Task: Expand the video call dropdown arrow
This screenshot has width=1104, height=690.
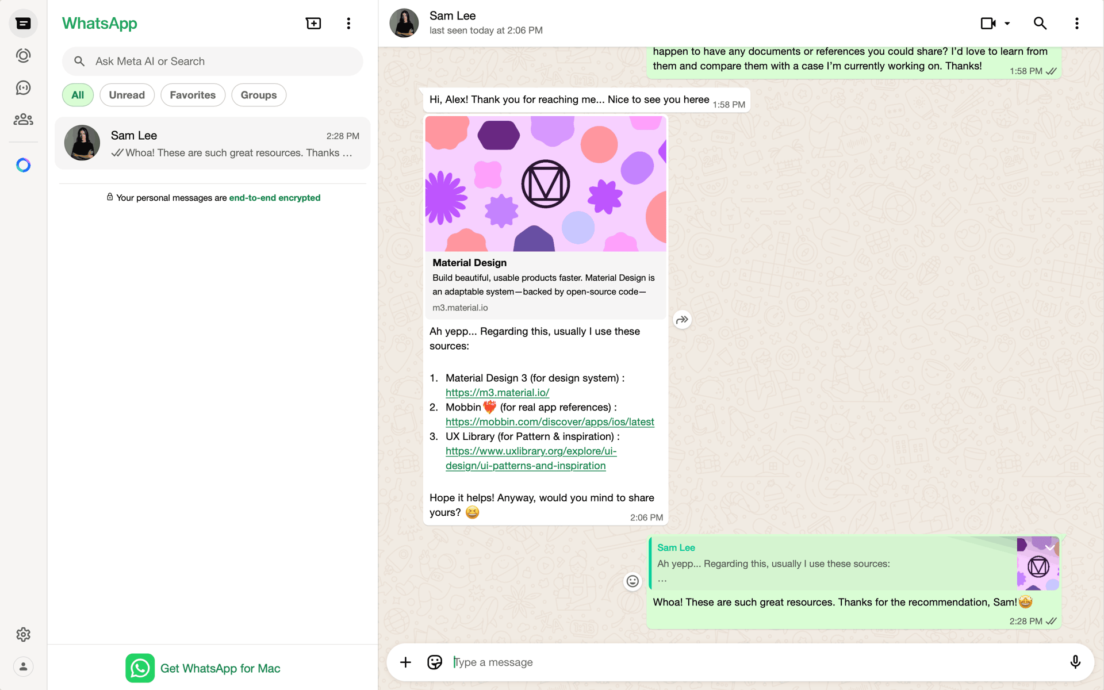Action: pos(1007,24)
